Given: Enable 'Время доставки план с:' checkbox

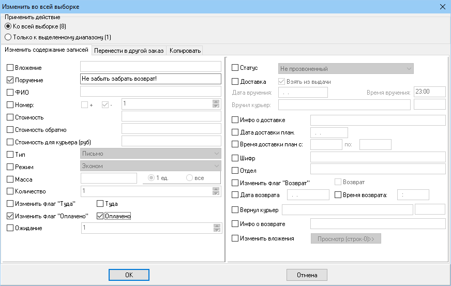Looking at the screenshot, I should tap(235, 144).
